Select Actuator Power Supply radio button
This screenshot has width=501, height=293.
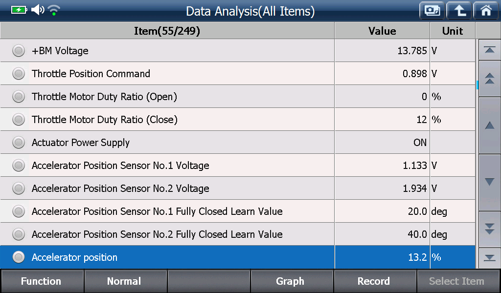[x=19, y=143]
